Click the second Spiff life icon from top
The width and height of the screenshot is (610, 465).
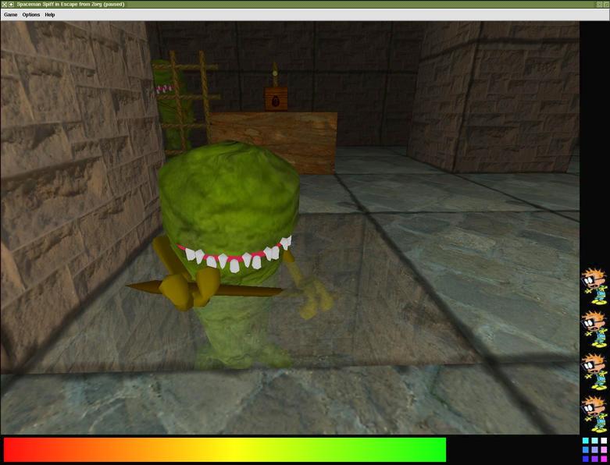594,328
